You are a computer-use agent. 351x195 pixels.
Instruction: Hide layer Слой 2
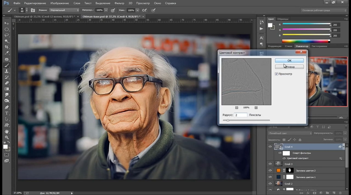pyautogui.click(x=270, y=183)
